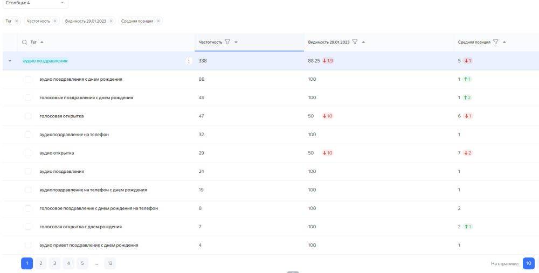
Task: Go to page 4
Action: [68, 263]
